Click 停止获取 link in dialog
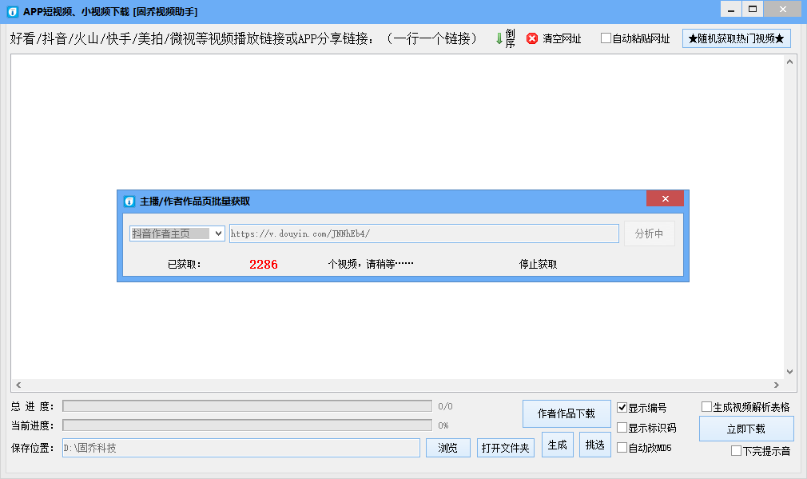Viewport: 807px width, 479px height. pyautogui.click(x=538, y=264)
